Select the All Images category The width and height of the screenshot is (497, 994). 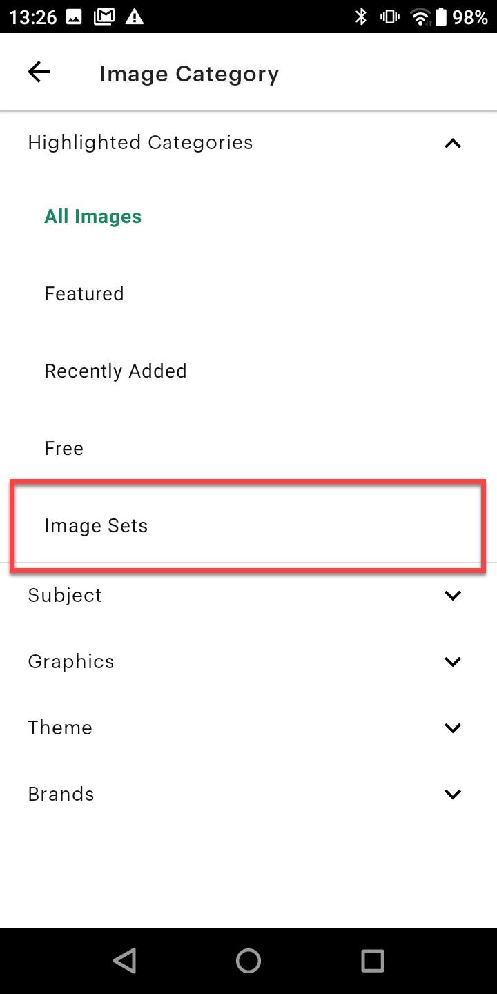[93, 217]
